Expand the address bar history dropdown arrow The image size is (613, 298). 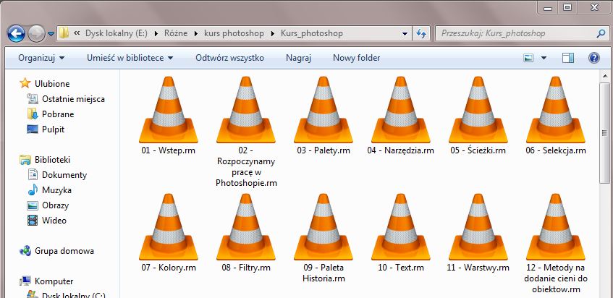(x=405, y=34)
